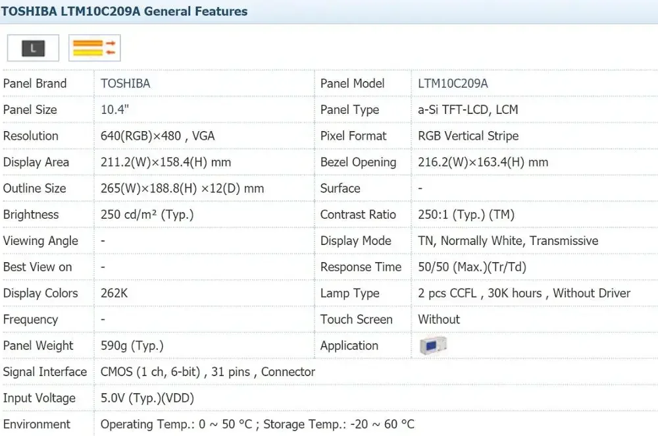Open the TOSHIBA panel brand link
Screen dimensions: 658x436
pyautogui.click(x=125, y=84)
